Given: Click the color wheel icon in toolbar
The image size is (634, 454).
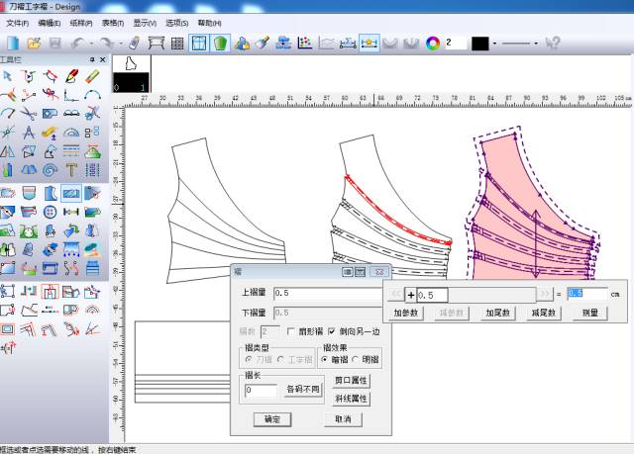Looking at the screenshot, I should click(x=432, y=43).
